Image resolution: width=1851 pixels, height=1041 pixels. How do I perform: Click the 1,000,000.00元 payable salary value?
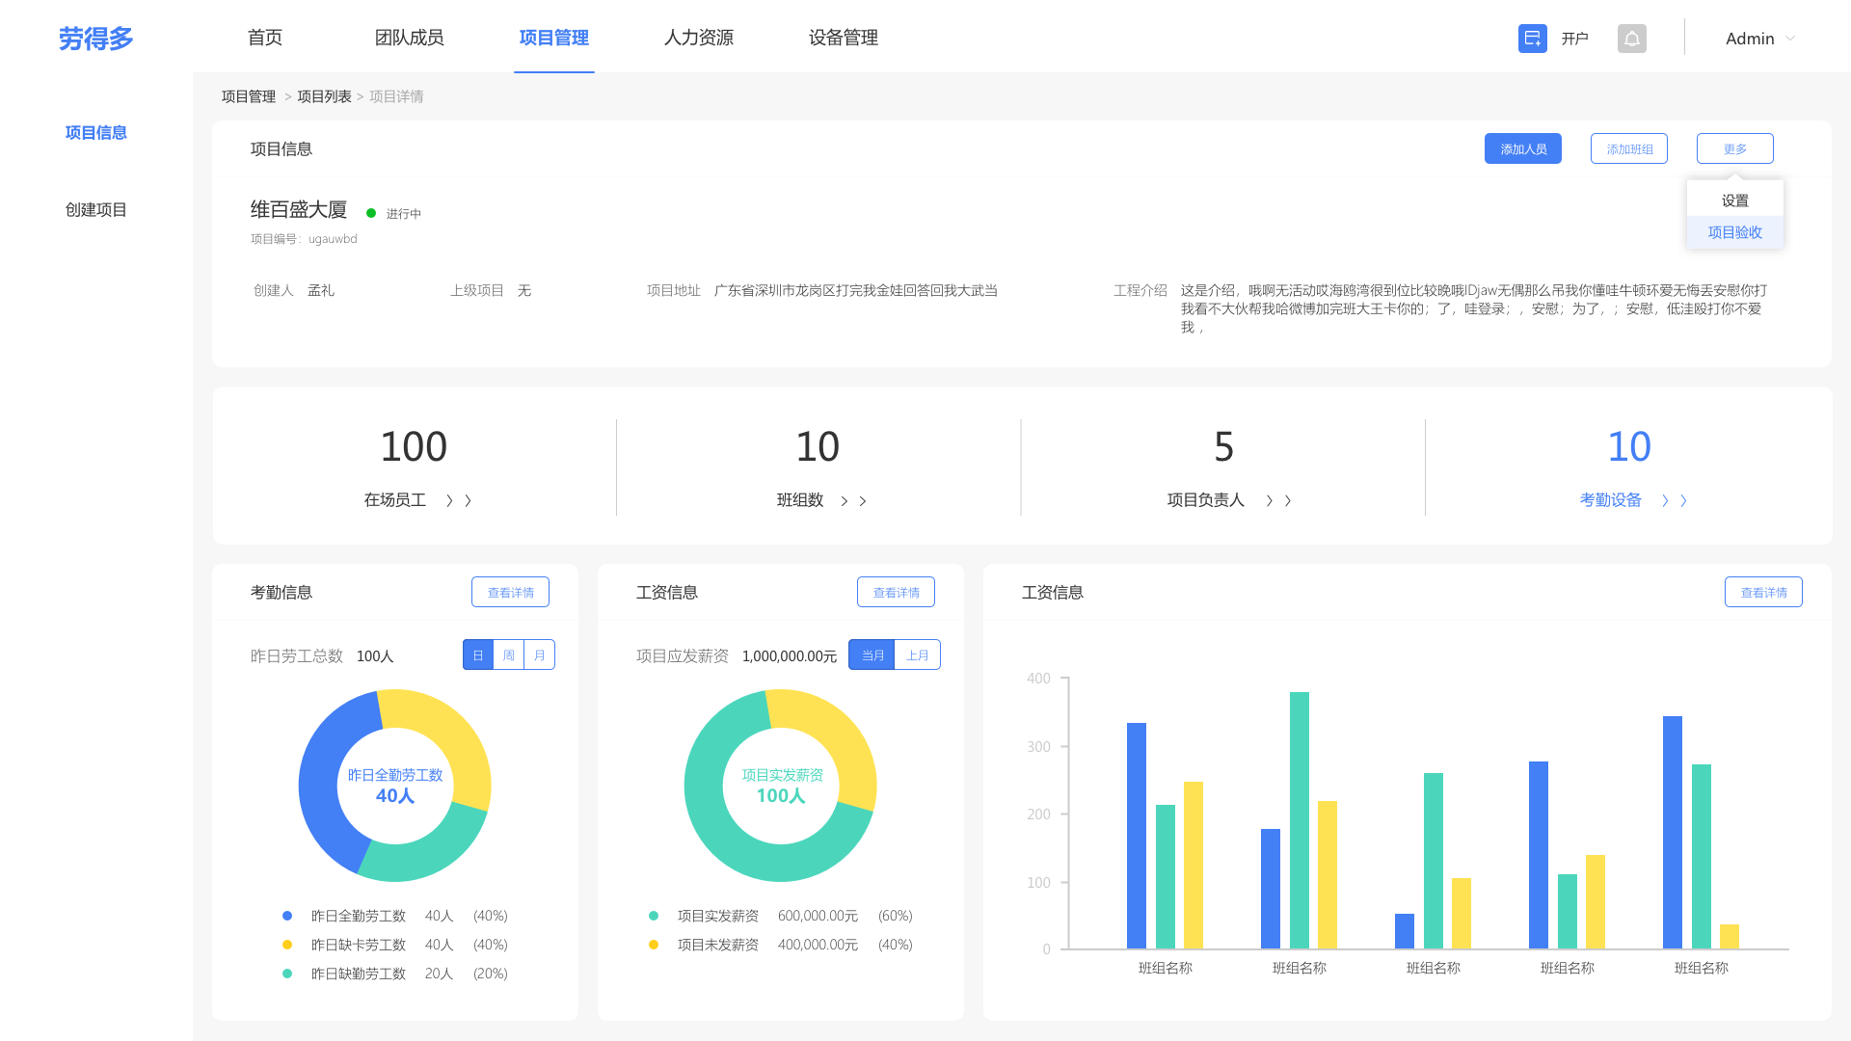[x=790, y=655]
